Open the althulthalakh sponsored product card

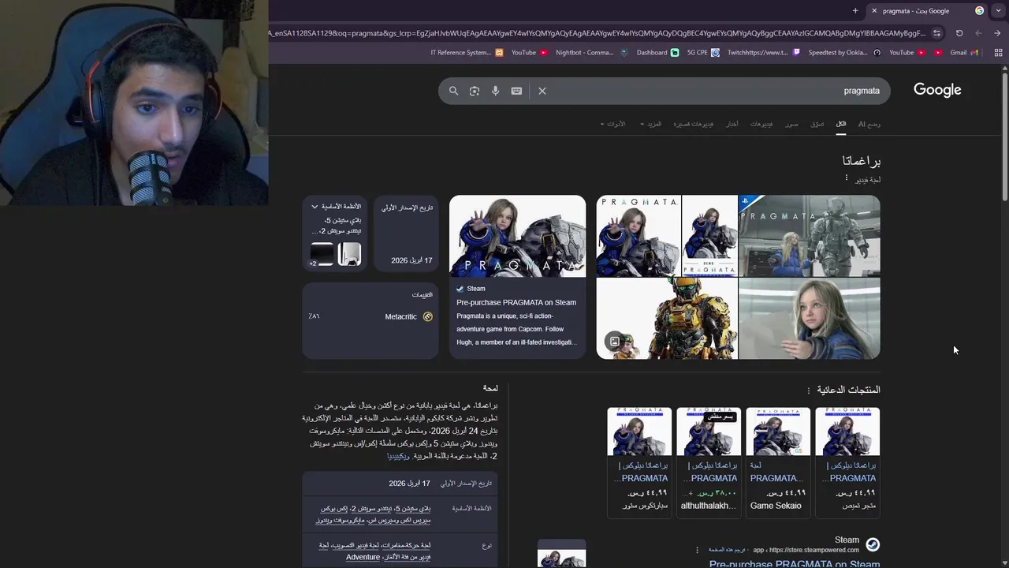[x=709, y=462]
